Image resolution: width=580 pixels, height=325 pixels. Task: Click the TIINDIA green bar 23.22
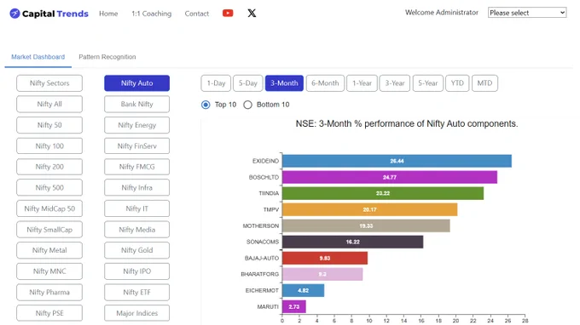click(383, 193)
